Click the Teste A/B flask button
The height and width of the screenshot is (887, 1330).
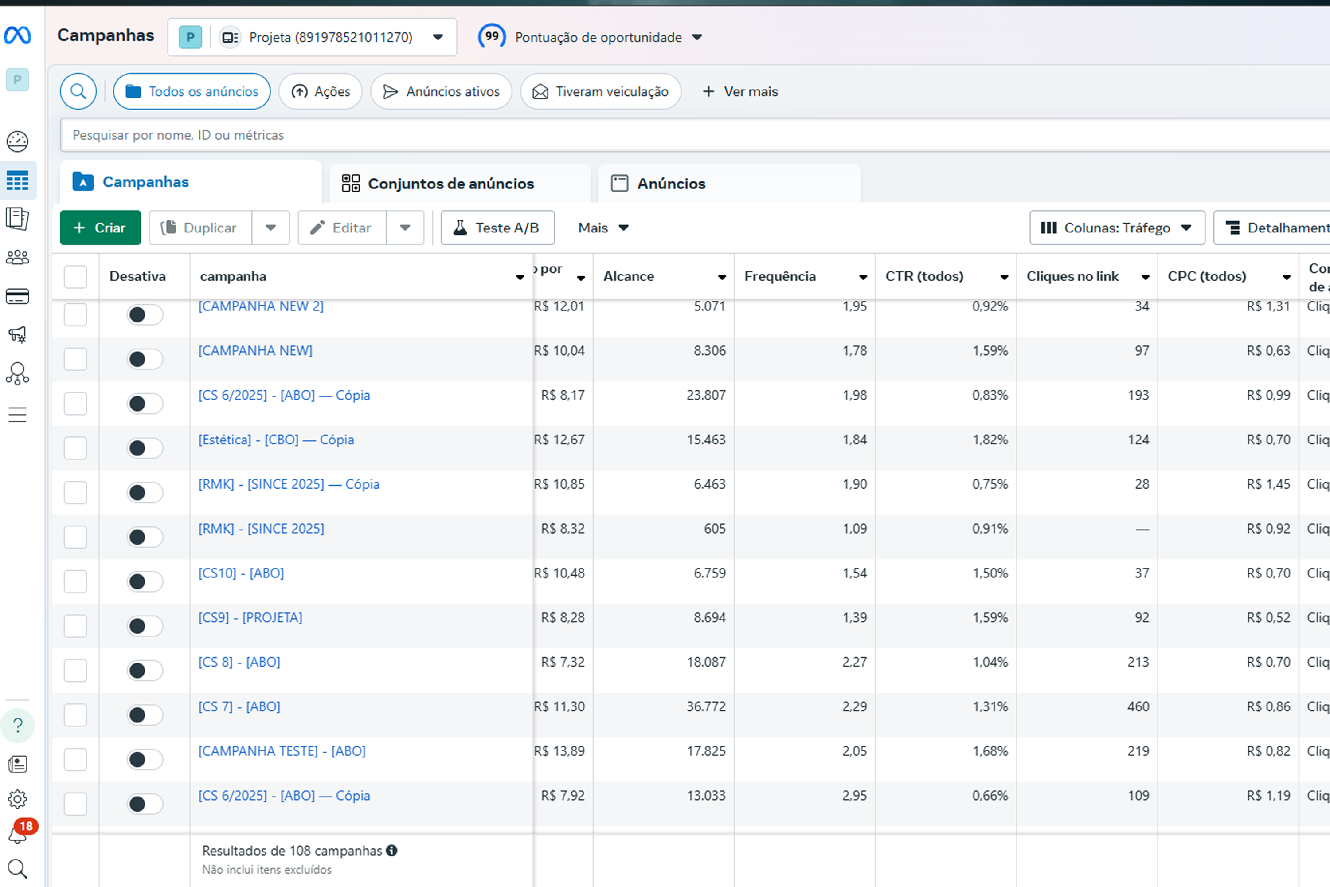pyautogui.click(x=497, y=228)
